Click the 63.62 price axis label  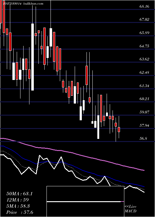click(x=144, y=59)
